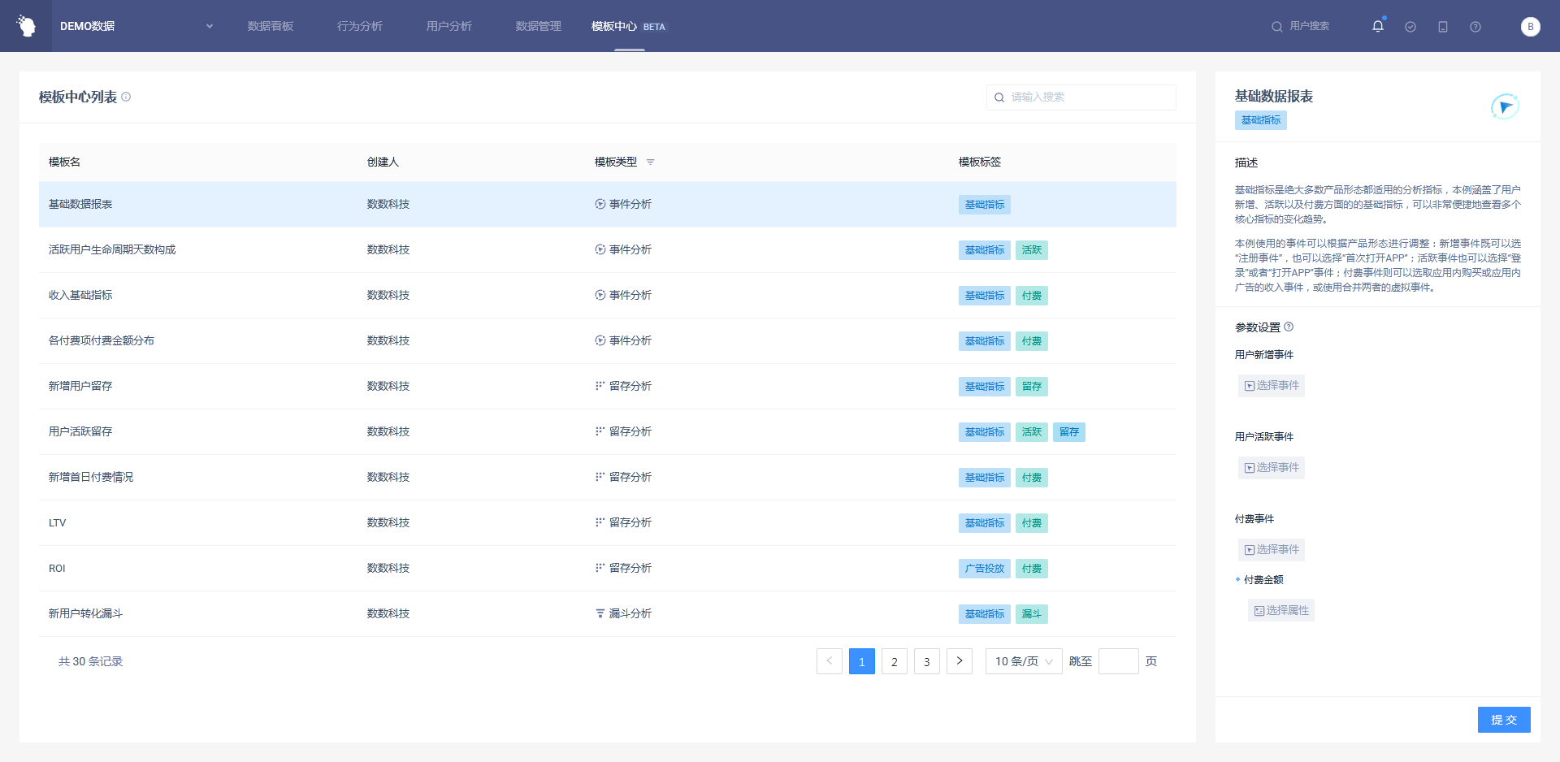Click next page arrow in pagination
This screenshot has width=1560, height=762.
(959, 661)
